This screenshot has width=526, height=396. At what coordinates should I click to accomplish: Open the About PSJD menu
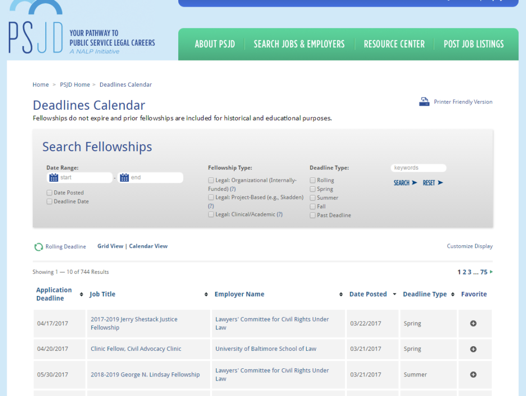[215, 44]
